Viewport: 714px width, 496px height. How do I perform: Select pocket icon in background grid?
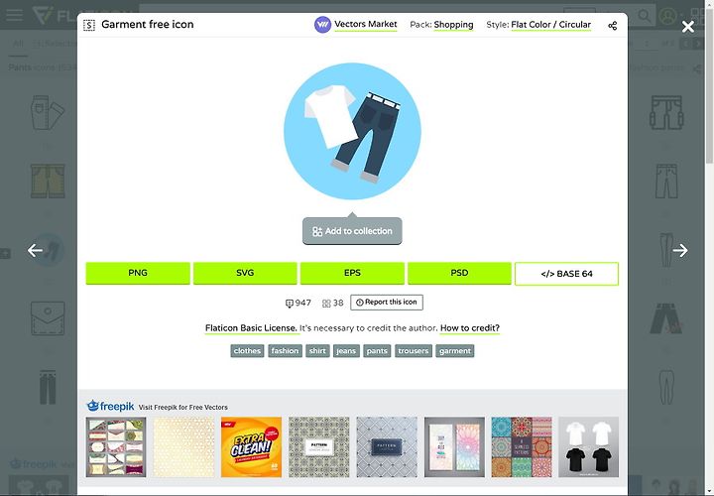click(x=48, y=317)
